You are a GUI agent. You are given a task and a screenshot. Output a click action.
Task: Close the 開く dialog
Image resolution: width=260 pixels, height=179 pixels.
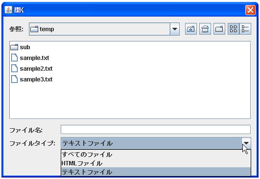tap(250, 10)
